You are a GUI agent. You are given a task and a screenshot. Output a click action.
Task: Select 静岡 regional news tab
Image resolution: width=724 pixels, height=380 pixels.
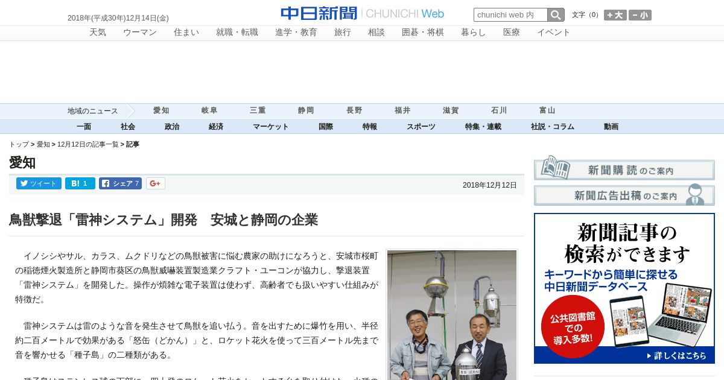click(306, 110)
